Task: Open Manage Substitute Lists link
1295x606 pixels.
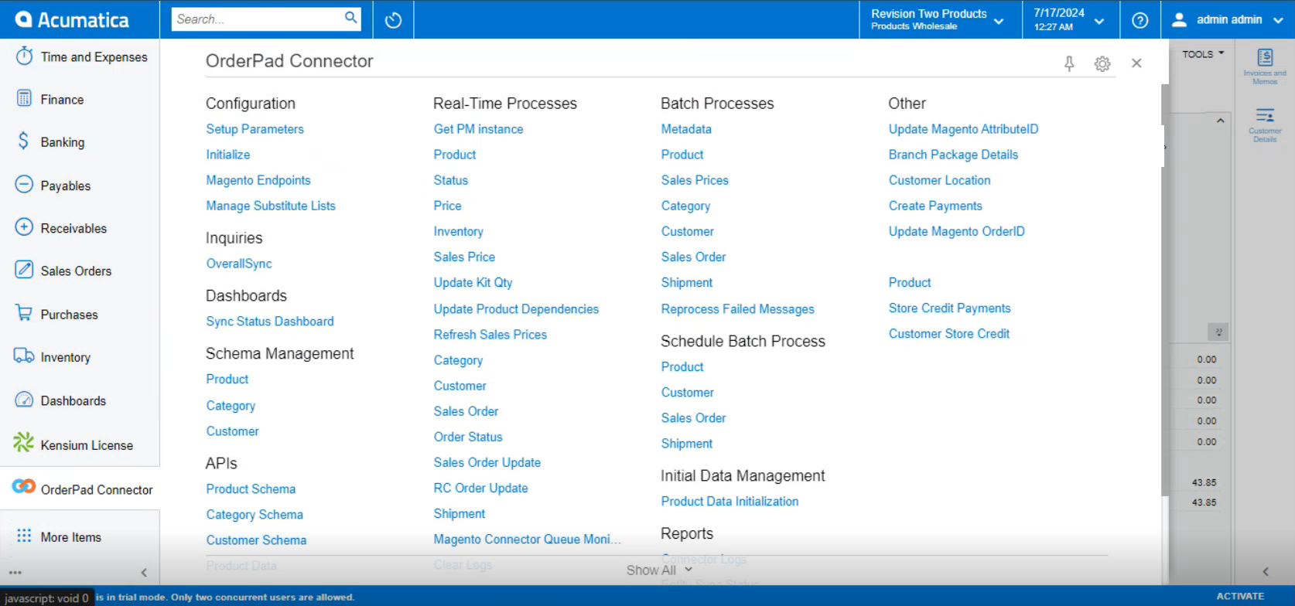Action: 271,206
